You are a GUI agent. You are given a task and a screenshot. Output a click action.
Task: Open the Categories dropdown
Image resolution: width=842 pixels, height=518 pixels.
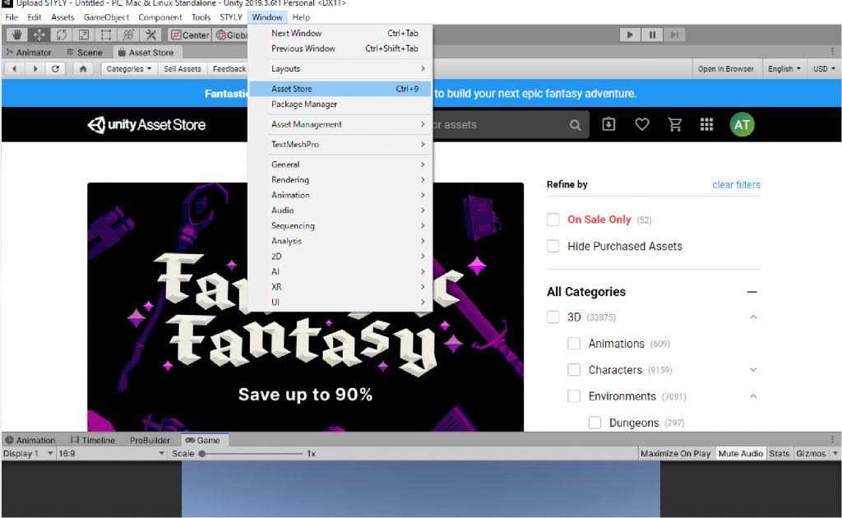pyautogui.click(x=129, y=69)
